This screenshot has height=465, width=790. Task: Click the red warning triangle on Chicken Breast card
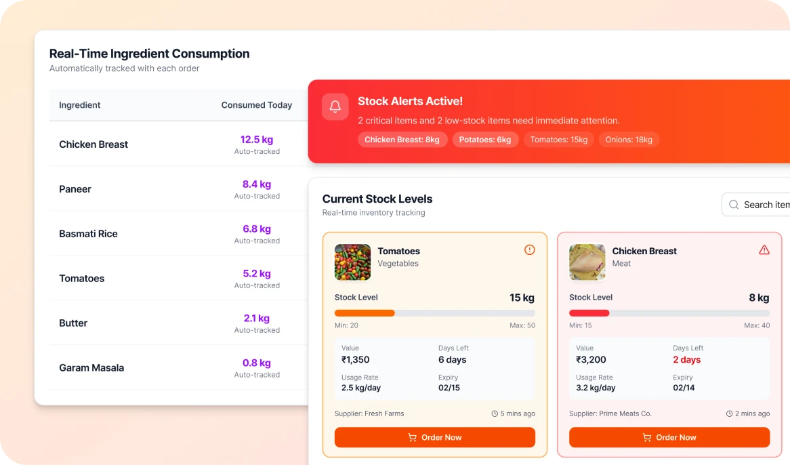764,250
